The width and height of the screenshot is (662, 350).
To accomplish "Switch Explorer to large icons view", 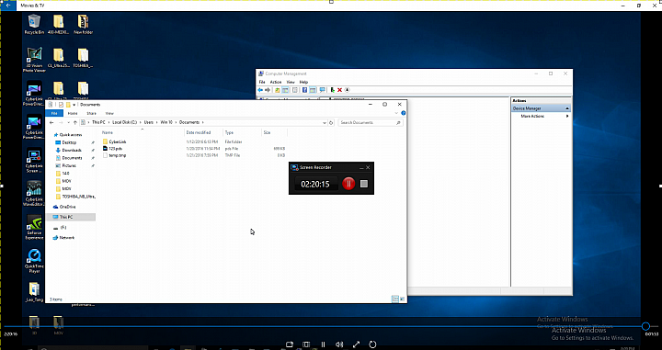I will pyautogui.click(x=402, y=299).
